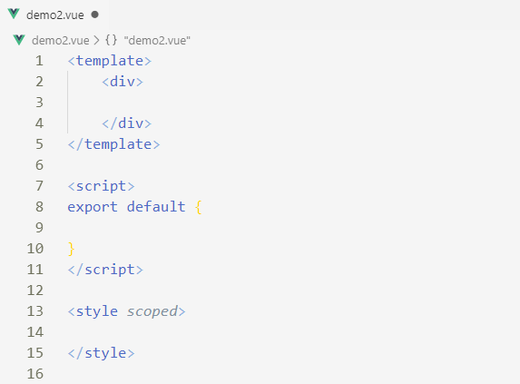Image resolution: width=520 pixels, height=384 pixels.
Task: Click the yellow closing brace on line 10
Action: [71, 249]
